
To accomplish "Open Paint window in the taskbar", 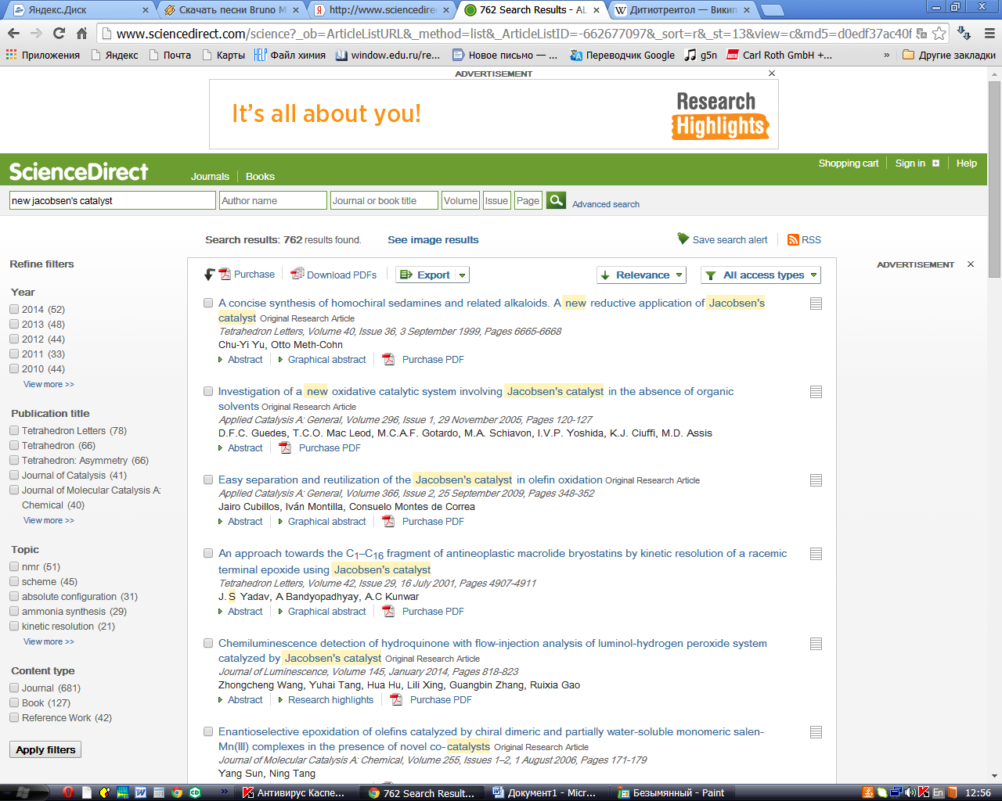I will point(672,792).
